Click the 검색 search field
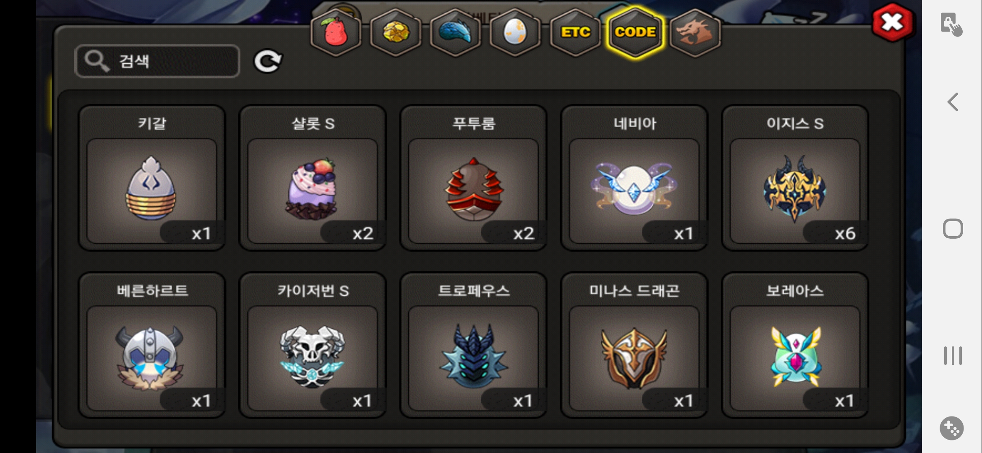982x453 pixels. pos(157,61)
